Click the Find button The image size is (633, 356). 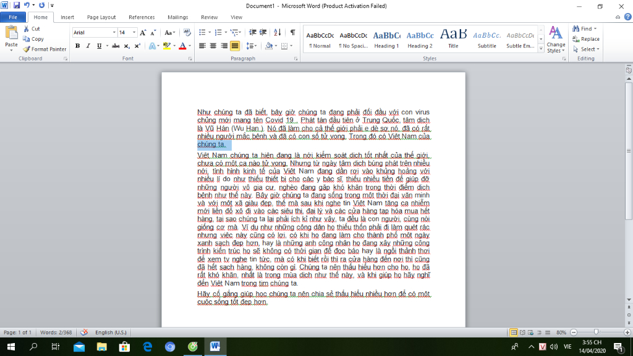click(584, 28)
